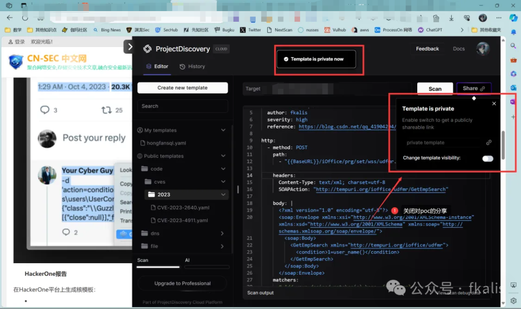Open the sidebar settings gear icon
This screenshot has height=309, width=521.
pyautogui.click(x=513, y=301)
